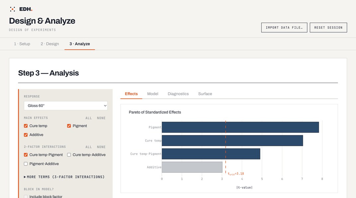
Task: Uncheck the Cure temp·Pigment interaction
Action: tap(26, 155)
